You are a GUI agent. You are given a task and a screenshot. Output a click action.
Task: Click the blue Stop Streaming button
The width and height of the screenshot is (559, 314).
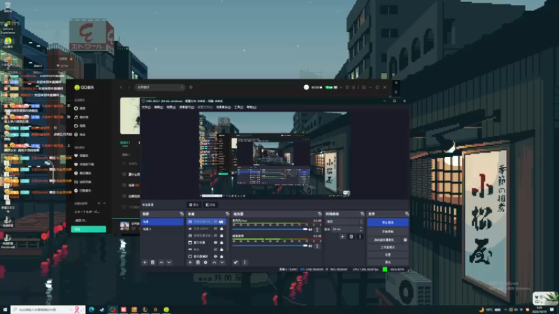pos(388,222)
